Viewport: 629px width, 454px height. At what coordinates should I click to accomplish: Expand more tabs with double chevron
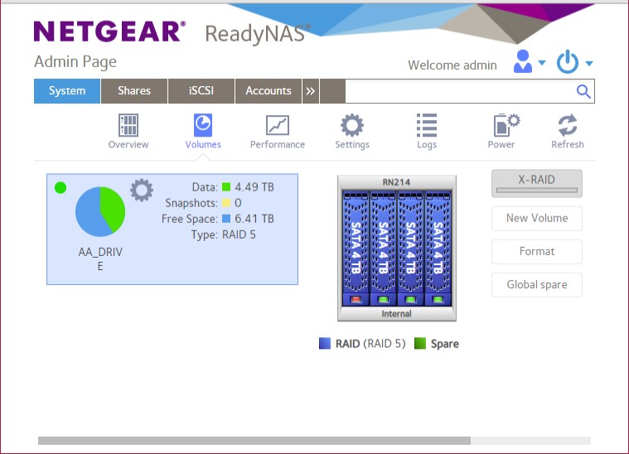point(311,91)
